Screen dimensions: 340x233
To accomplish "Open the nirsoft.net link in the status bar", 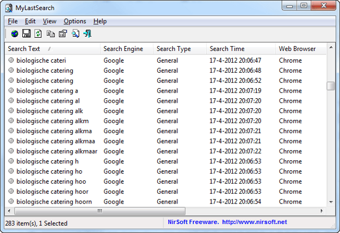I will tap(256, 222).
